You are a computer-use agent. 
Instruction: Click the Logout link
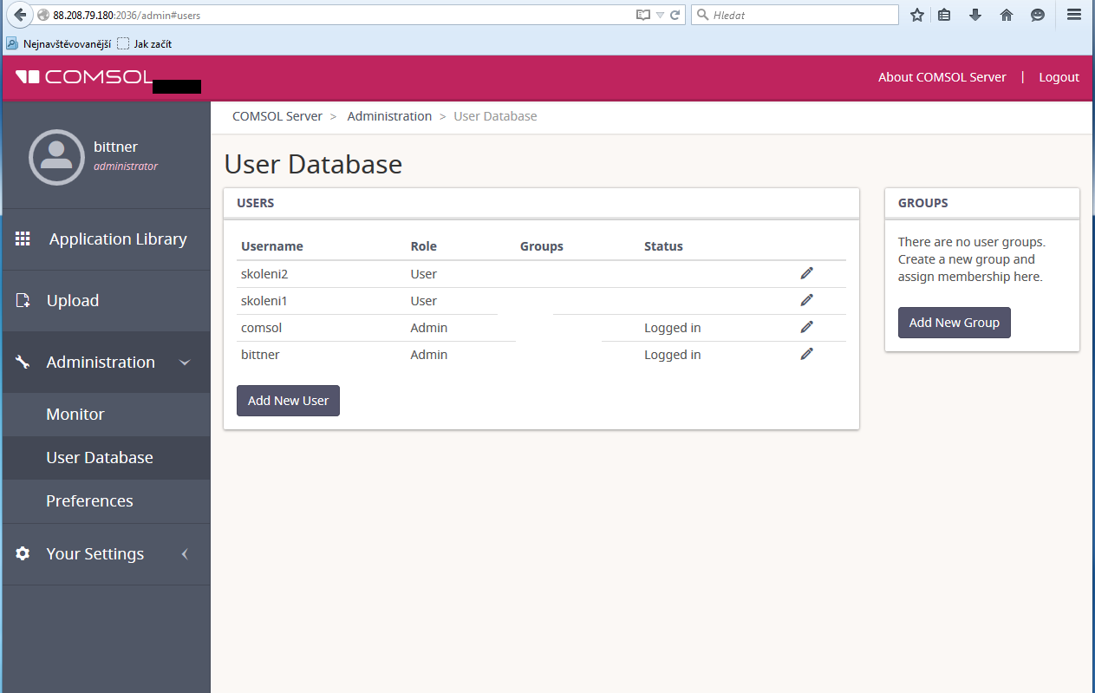(x=1059, y=77)
